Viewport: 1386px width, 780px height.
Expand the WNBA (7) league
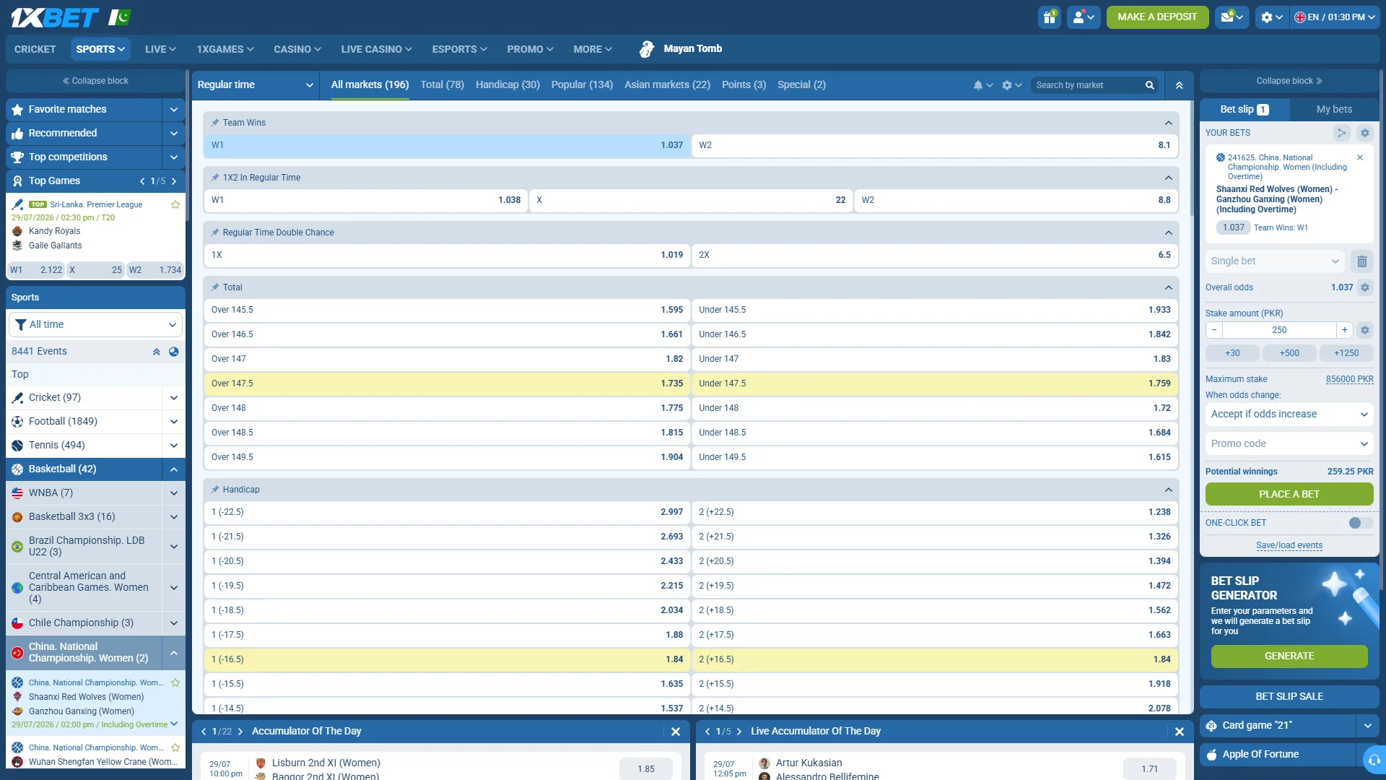173,493
